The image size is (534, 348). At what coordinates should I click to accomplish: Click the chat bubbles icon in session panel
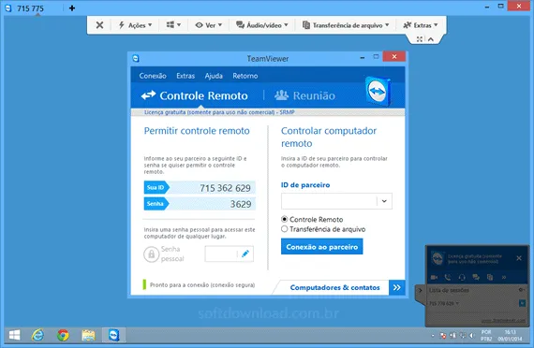[x=476, y=277]
